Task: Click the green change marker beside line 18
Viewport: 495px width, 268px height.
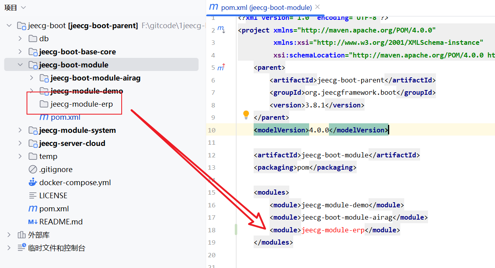Action: click(x=236, y=230)
